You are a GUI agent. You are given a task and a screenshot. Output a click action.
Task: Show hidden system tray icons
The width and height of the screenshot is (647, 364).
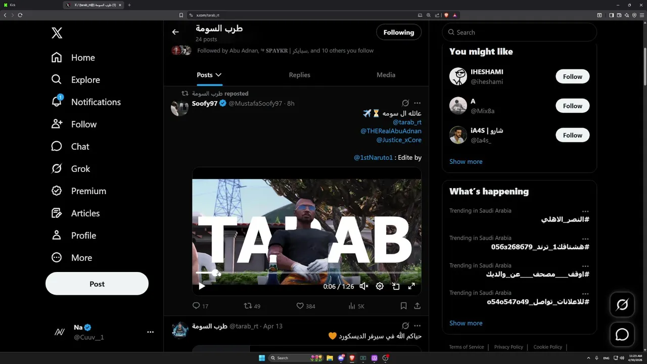(589, 358)
